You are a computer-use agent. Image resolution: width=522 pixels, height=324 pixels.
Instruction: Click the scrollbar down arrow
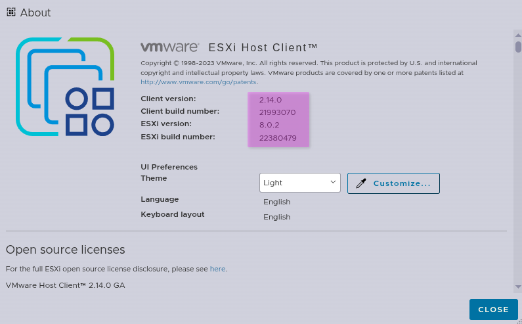517,287
